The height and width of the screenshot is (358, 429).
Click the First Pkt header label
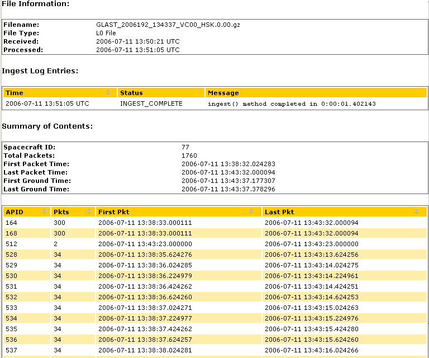(x=113, y=212)
